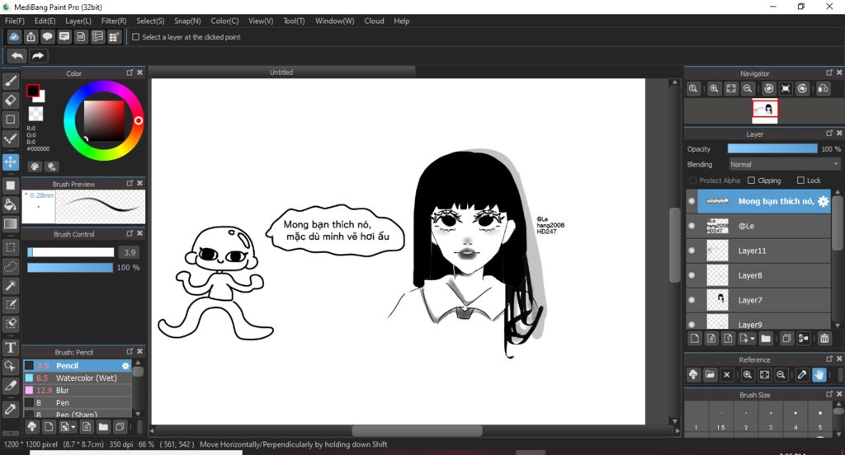Open Pencil brush settings gear
This screenshot has width=845, height=455.
[125, 366]
